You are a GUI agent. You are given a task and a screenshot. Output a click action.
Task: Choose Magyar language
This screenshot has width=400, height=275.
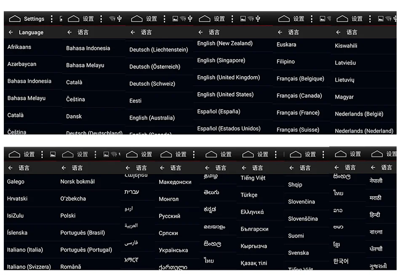pyautogui.click(x=344, y=97)
